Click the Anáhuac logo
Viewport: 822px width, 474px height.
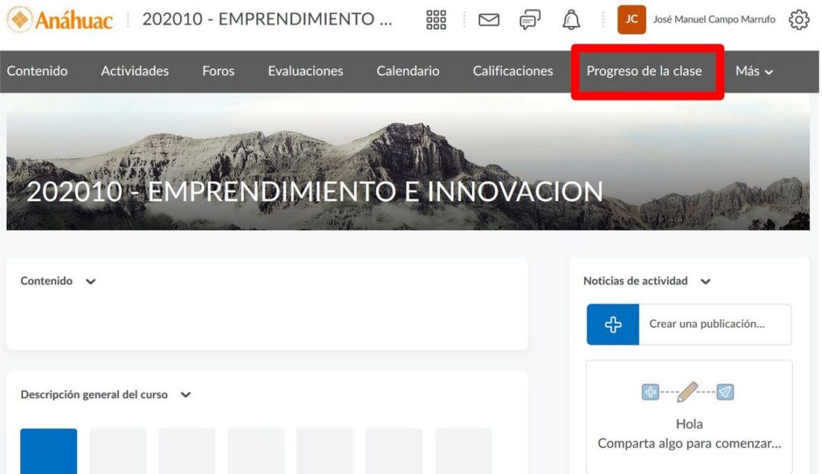pos(60,20)
